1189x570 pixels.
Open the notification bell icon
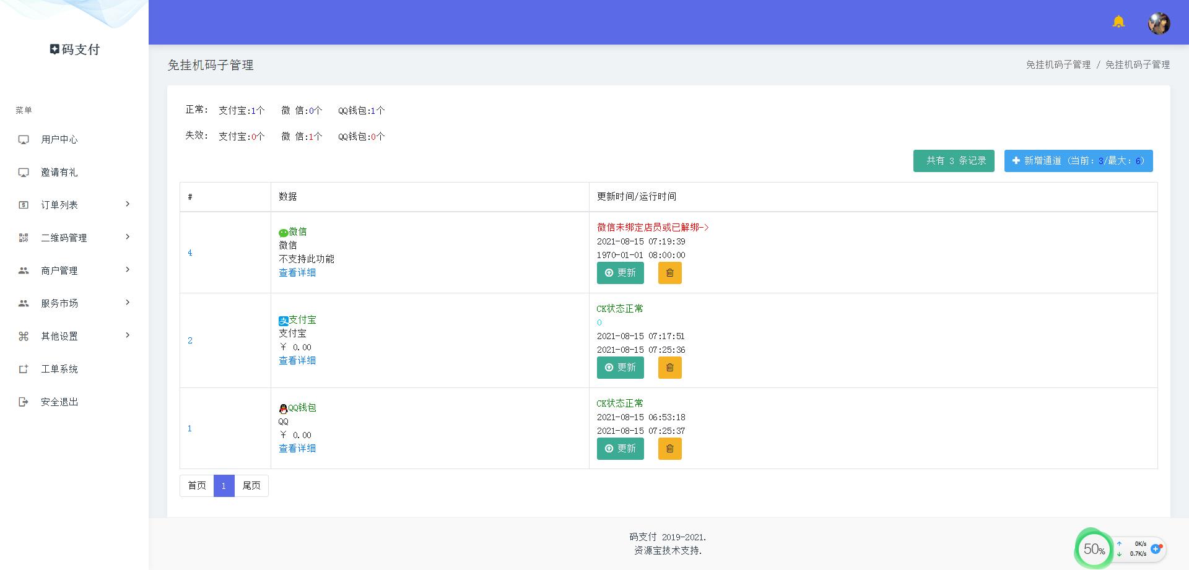(1118, 22)
